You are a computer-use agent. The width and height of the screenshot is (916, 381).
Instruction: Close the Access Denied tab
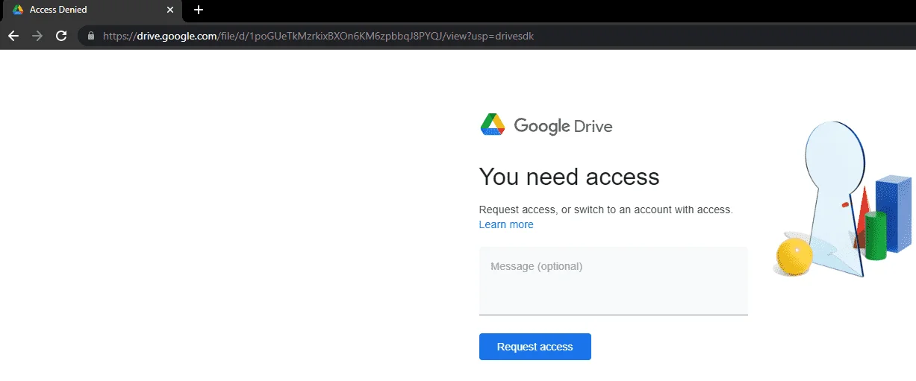170,10
